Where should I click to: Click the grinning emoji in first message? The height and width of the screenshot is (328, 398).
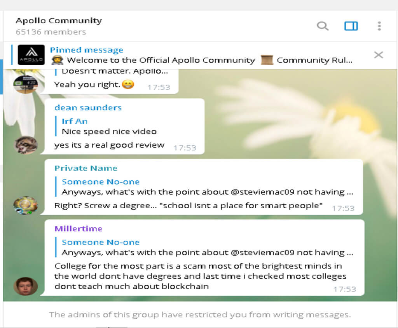click(x=128, y=84)
